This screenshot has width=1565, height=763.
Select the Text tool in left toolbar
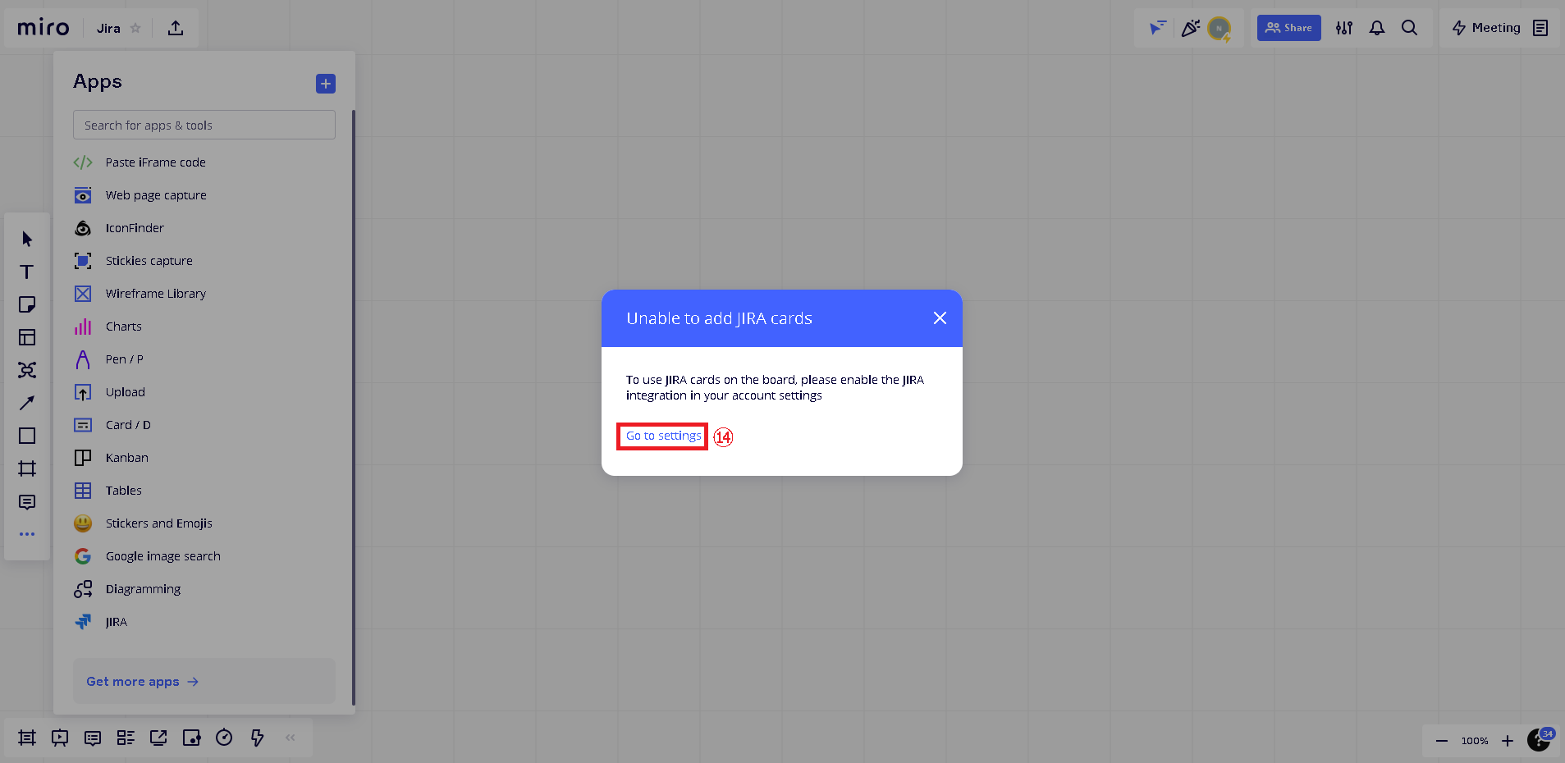click(27, 272)
